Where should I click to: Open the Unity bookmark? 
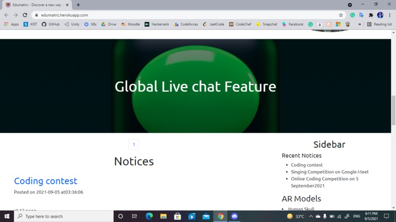pyautogui.click(x=72, y=24)
